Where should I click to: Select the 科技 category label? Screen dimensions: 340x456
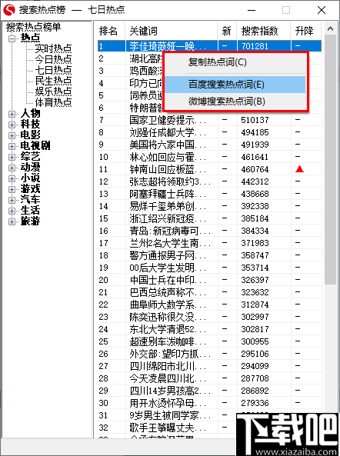tap(30, 124)
